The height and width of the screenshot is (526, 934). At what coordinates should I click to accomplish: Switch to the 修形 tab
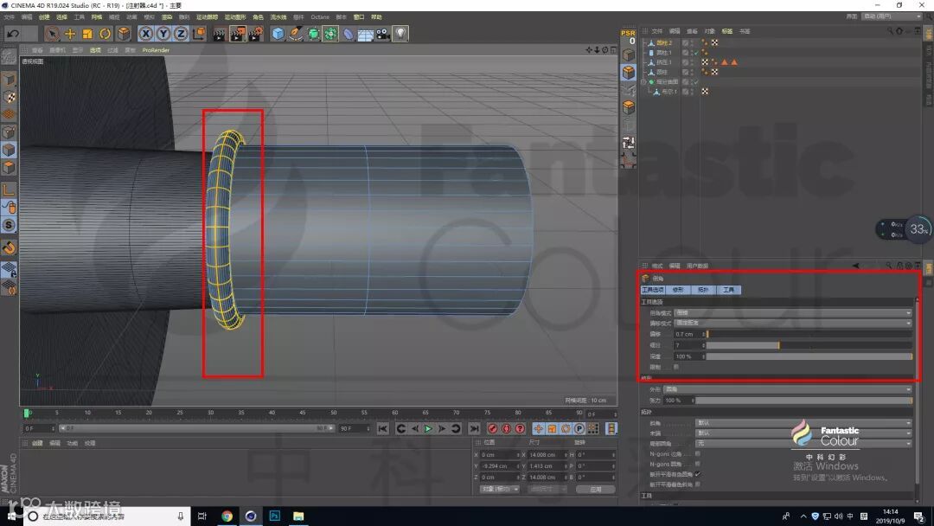click(678, 290)
